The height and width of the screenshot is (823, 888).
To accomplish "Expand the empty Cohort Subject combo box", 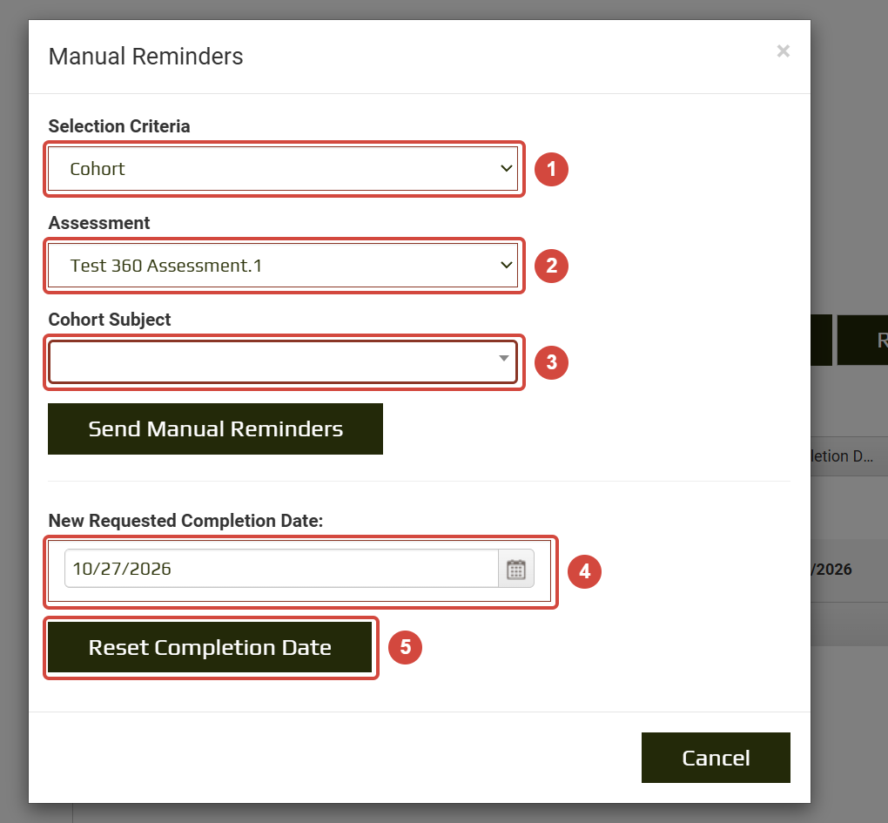I will point(283,362).
